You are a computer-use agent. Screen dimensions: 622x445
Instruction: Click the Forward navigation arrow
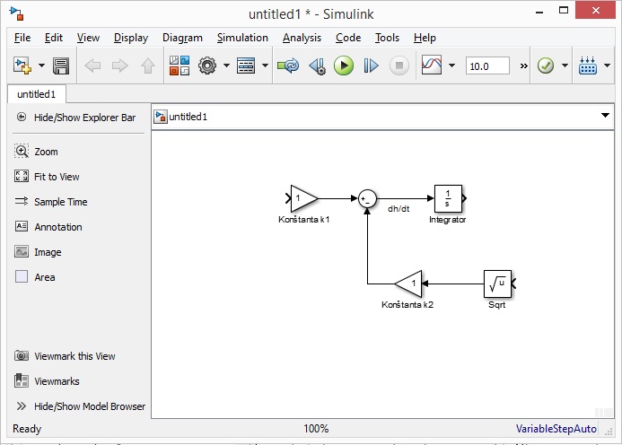[x=119, y=65]
